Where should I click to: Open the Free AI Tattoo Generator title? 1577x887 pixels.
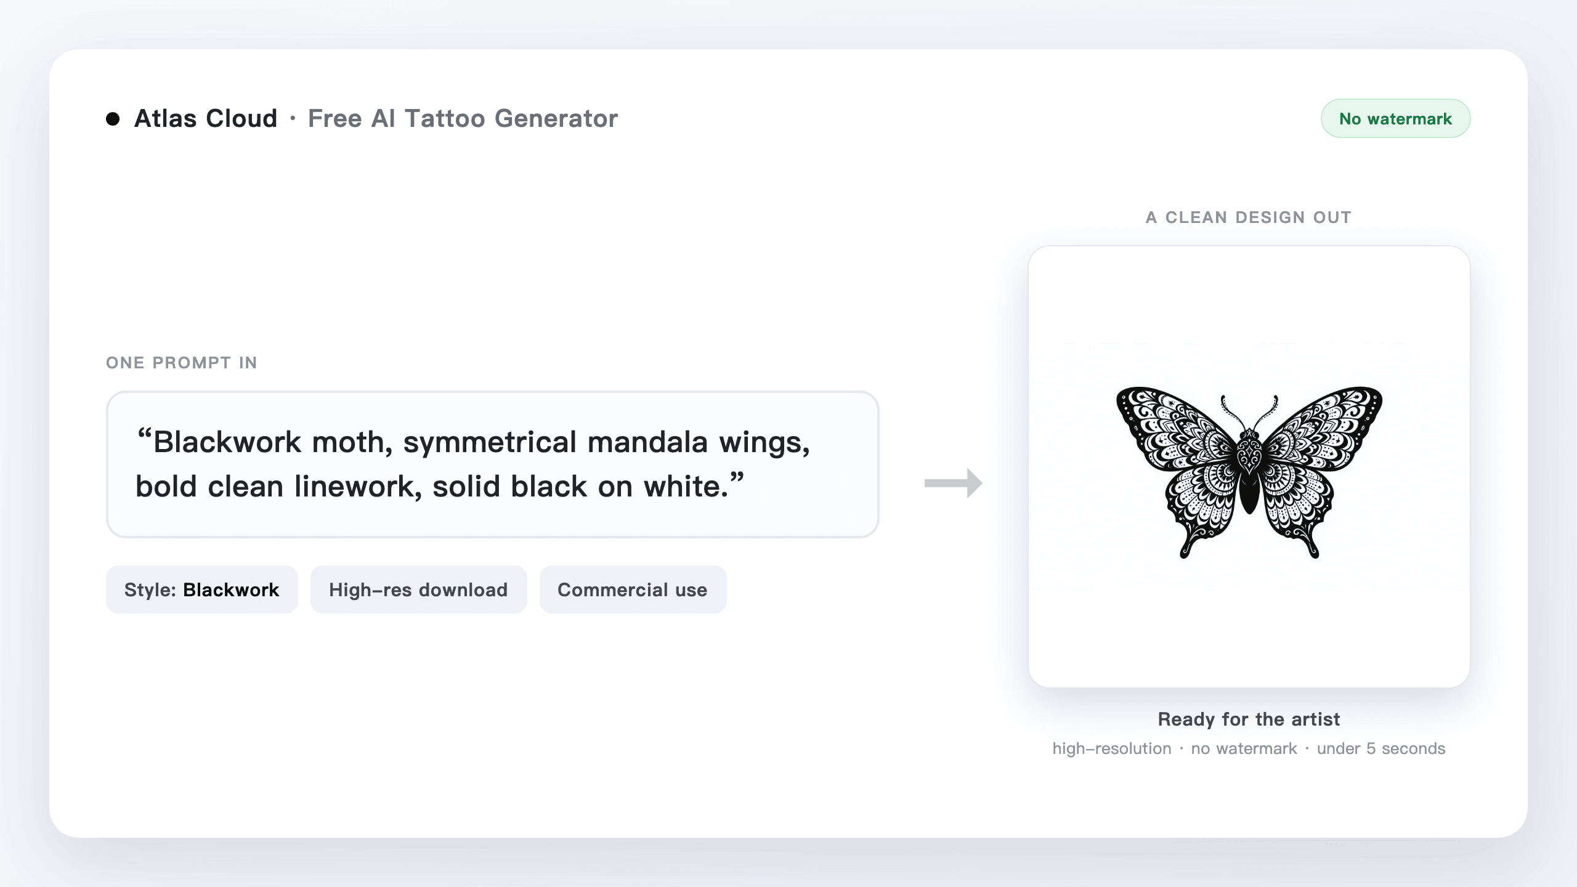click(x=463, y=118)
